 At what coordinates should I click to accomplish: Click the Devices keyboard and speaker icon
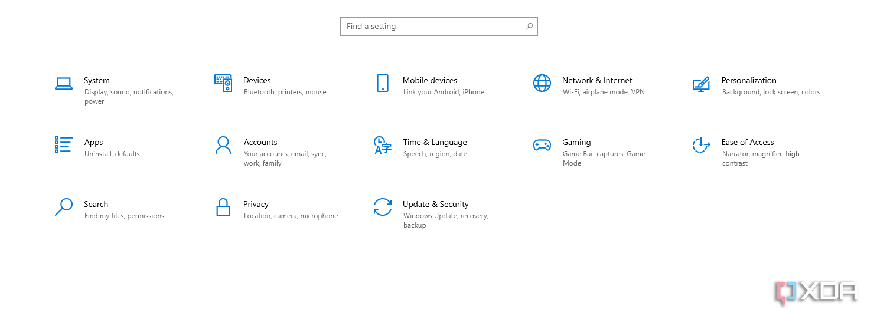(223, 83)
